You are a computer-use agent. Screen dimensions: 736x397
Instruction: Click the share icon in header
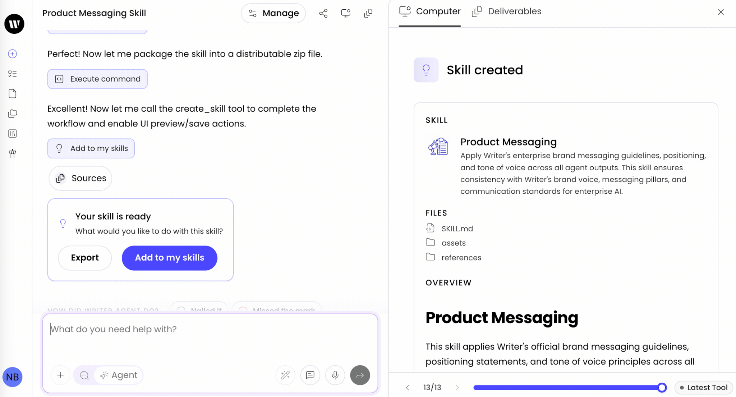coord(323,13)
